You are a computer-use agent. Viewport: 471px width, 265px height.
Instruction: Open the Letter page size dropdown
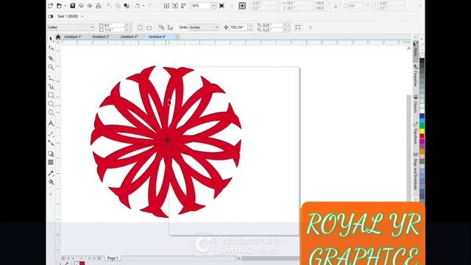click(x=92, y=27)
